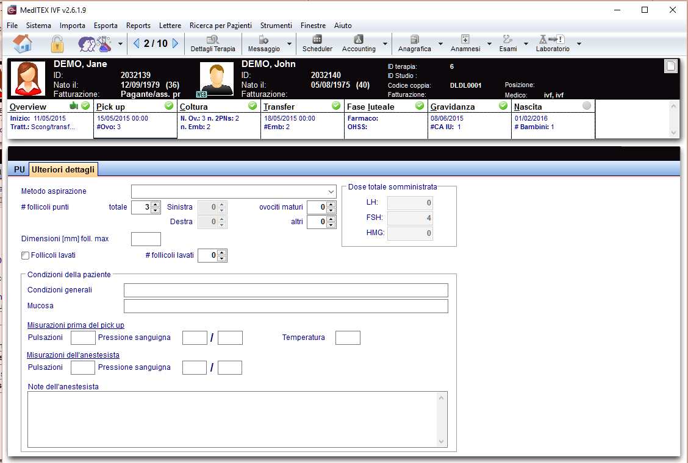Open the Ricerca per Pazienti menu

point(221,26)
